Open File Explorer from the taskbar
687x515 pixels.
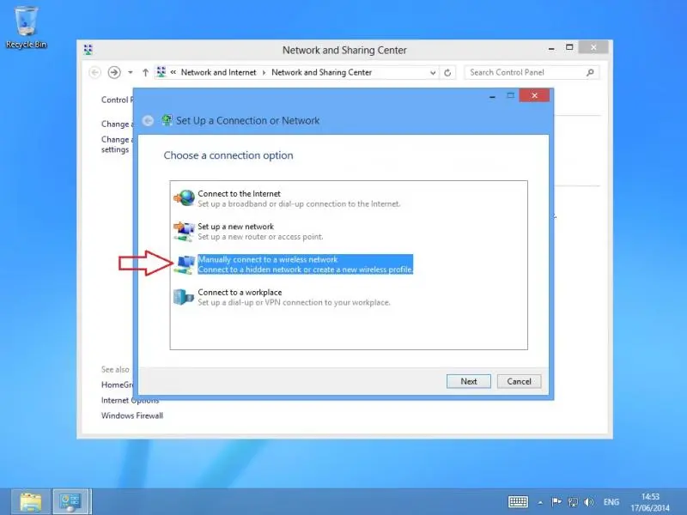pos(31,501)
